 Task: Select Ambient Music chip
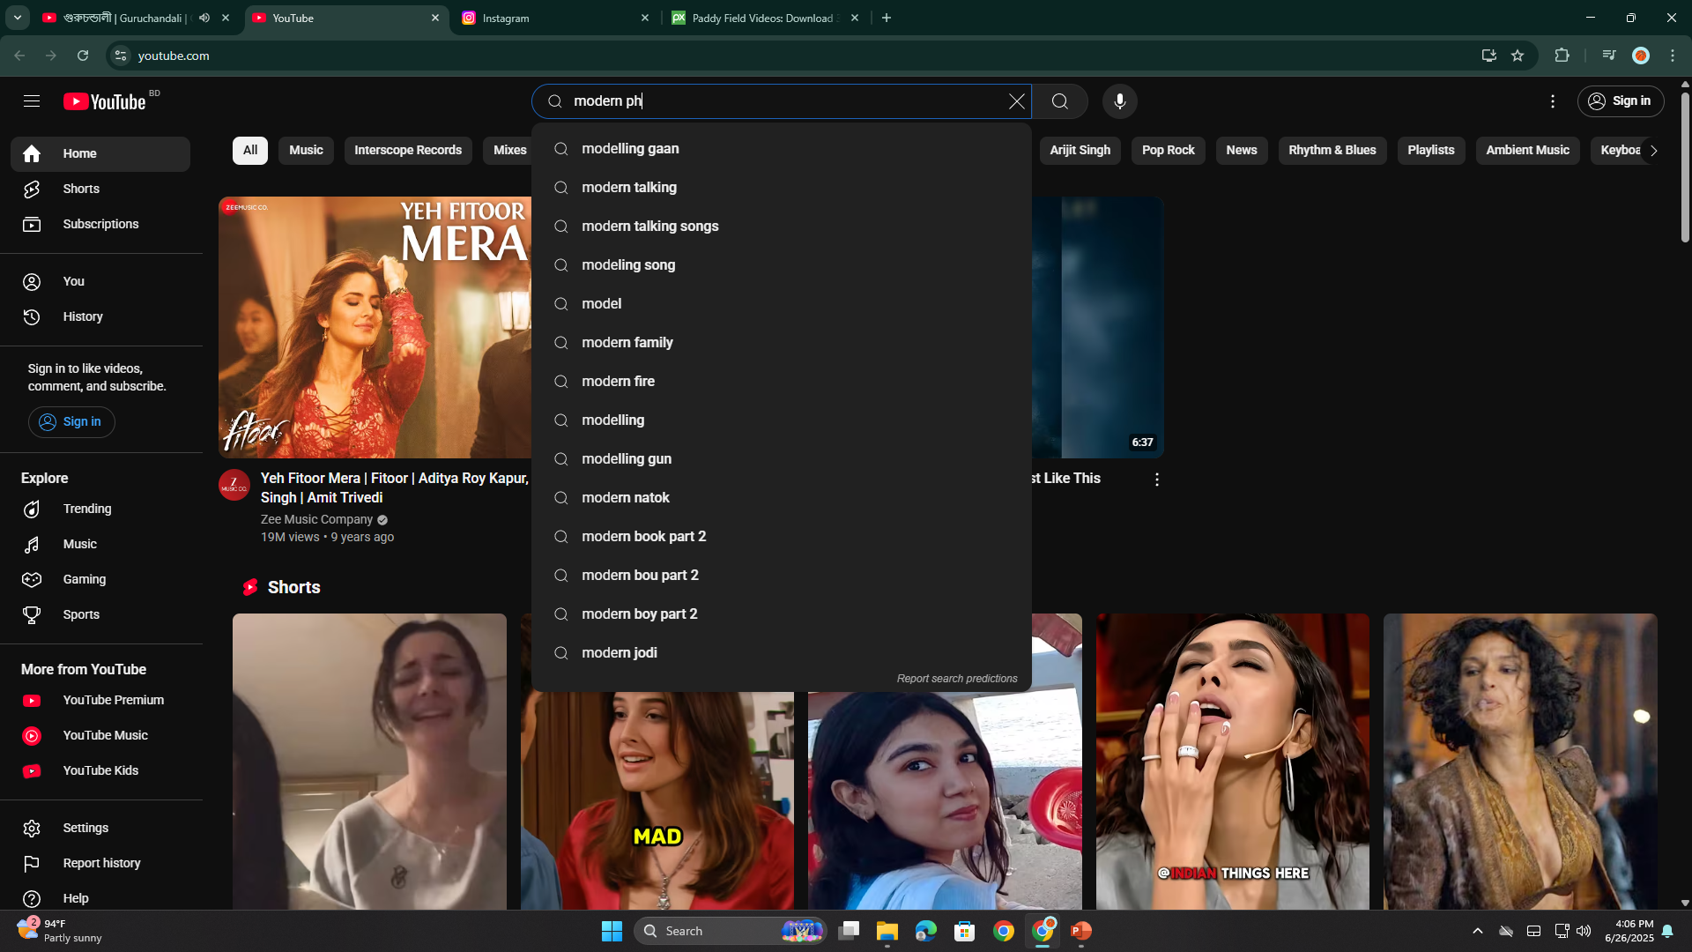tap(1527, 150)
